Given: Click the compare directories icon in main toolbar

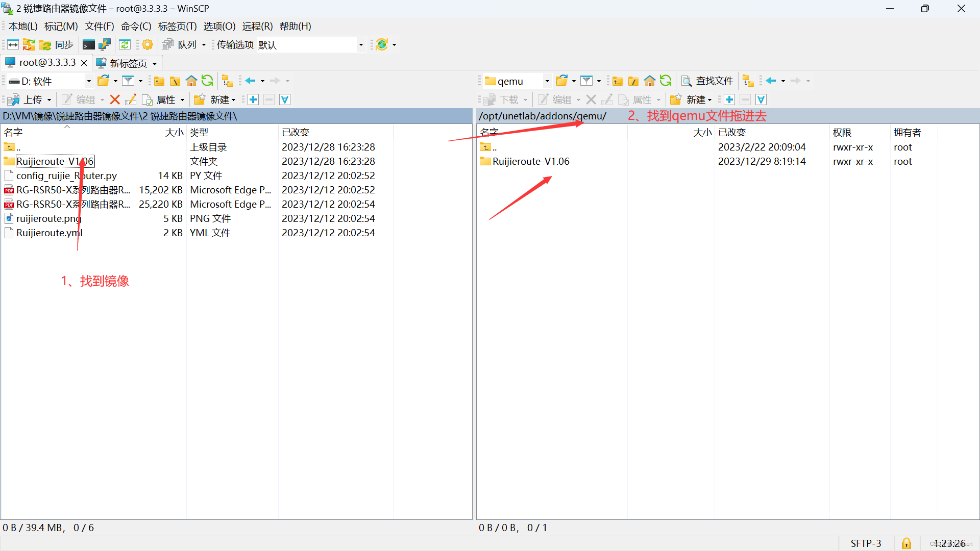Looking at the screenshot, I should click(x=13, y=45).
